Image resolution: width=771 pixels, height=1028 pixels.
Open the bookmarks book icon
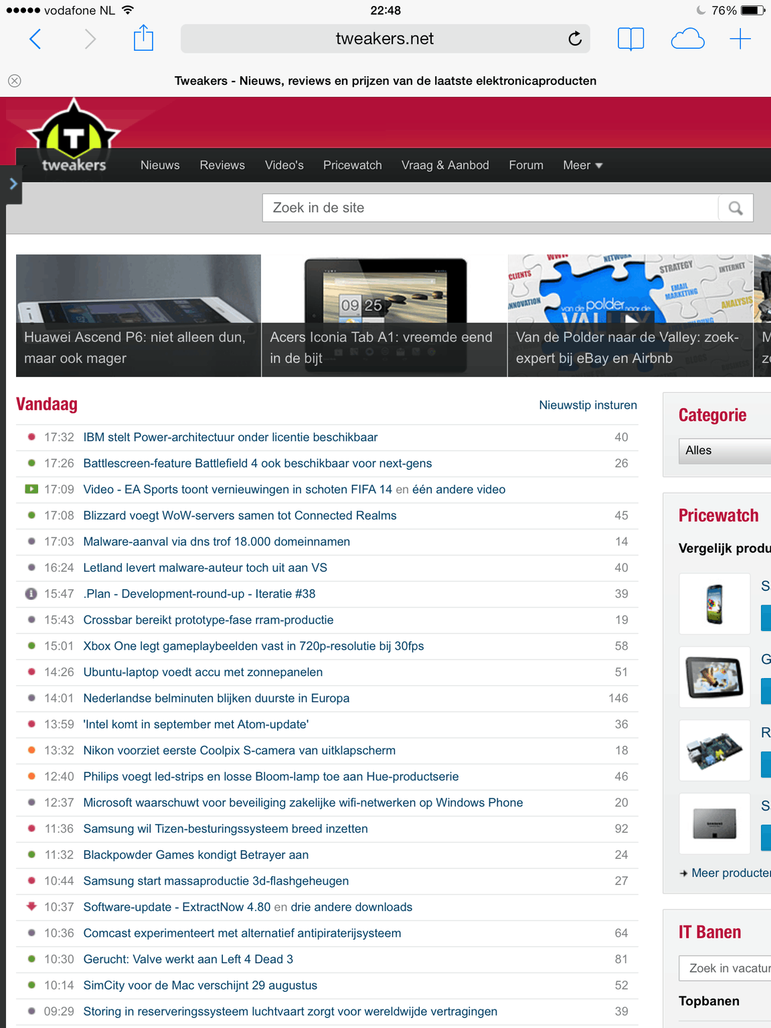[630, 39]
